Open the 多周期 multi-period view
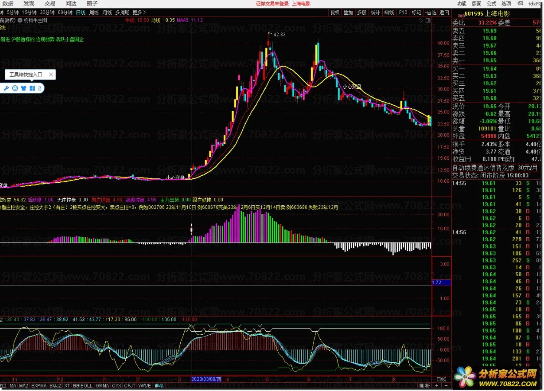Image resolution: width=544 pixels, height=391 pixels. (122, 13)
